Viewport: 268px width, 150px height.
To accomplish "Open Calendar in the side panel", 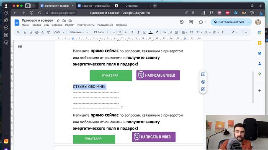I will (260, 32).
